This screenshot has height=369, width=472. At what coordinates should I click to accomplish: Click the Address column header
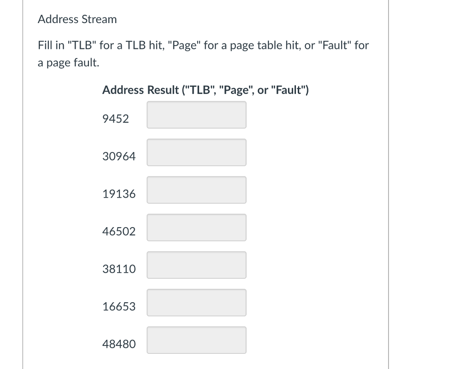tap(123, 90)
